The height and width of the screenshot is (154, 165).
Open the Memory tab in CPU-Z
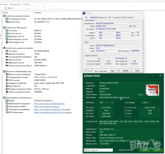103,18
